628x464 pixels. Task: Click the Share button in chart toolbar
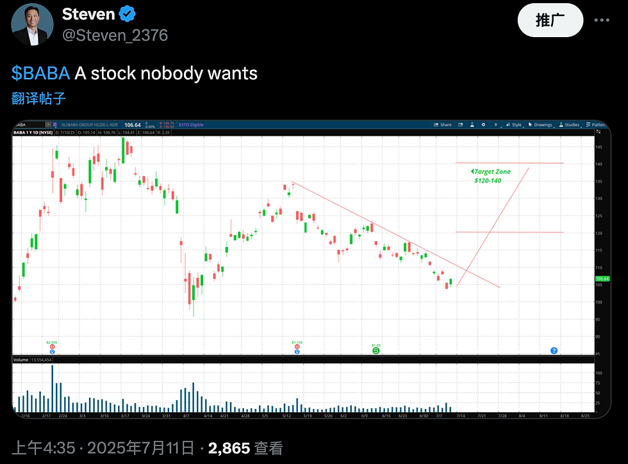tap(443, 125)
